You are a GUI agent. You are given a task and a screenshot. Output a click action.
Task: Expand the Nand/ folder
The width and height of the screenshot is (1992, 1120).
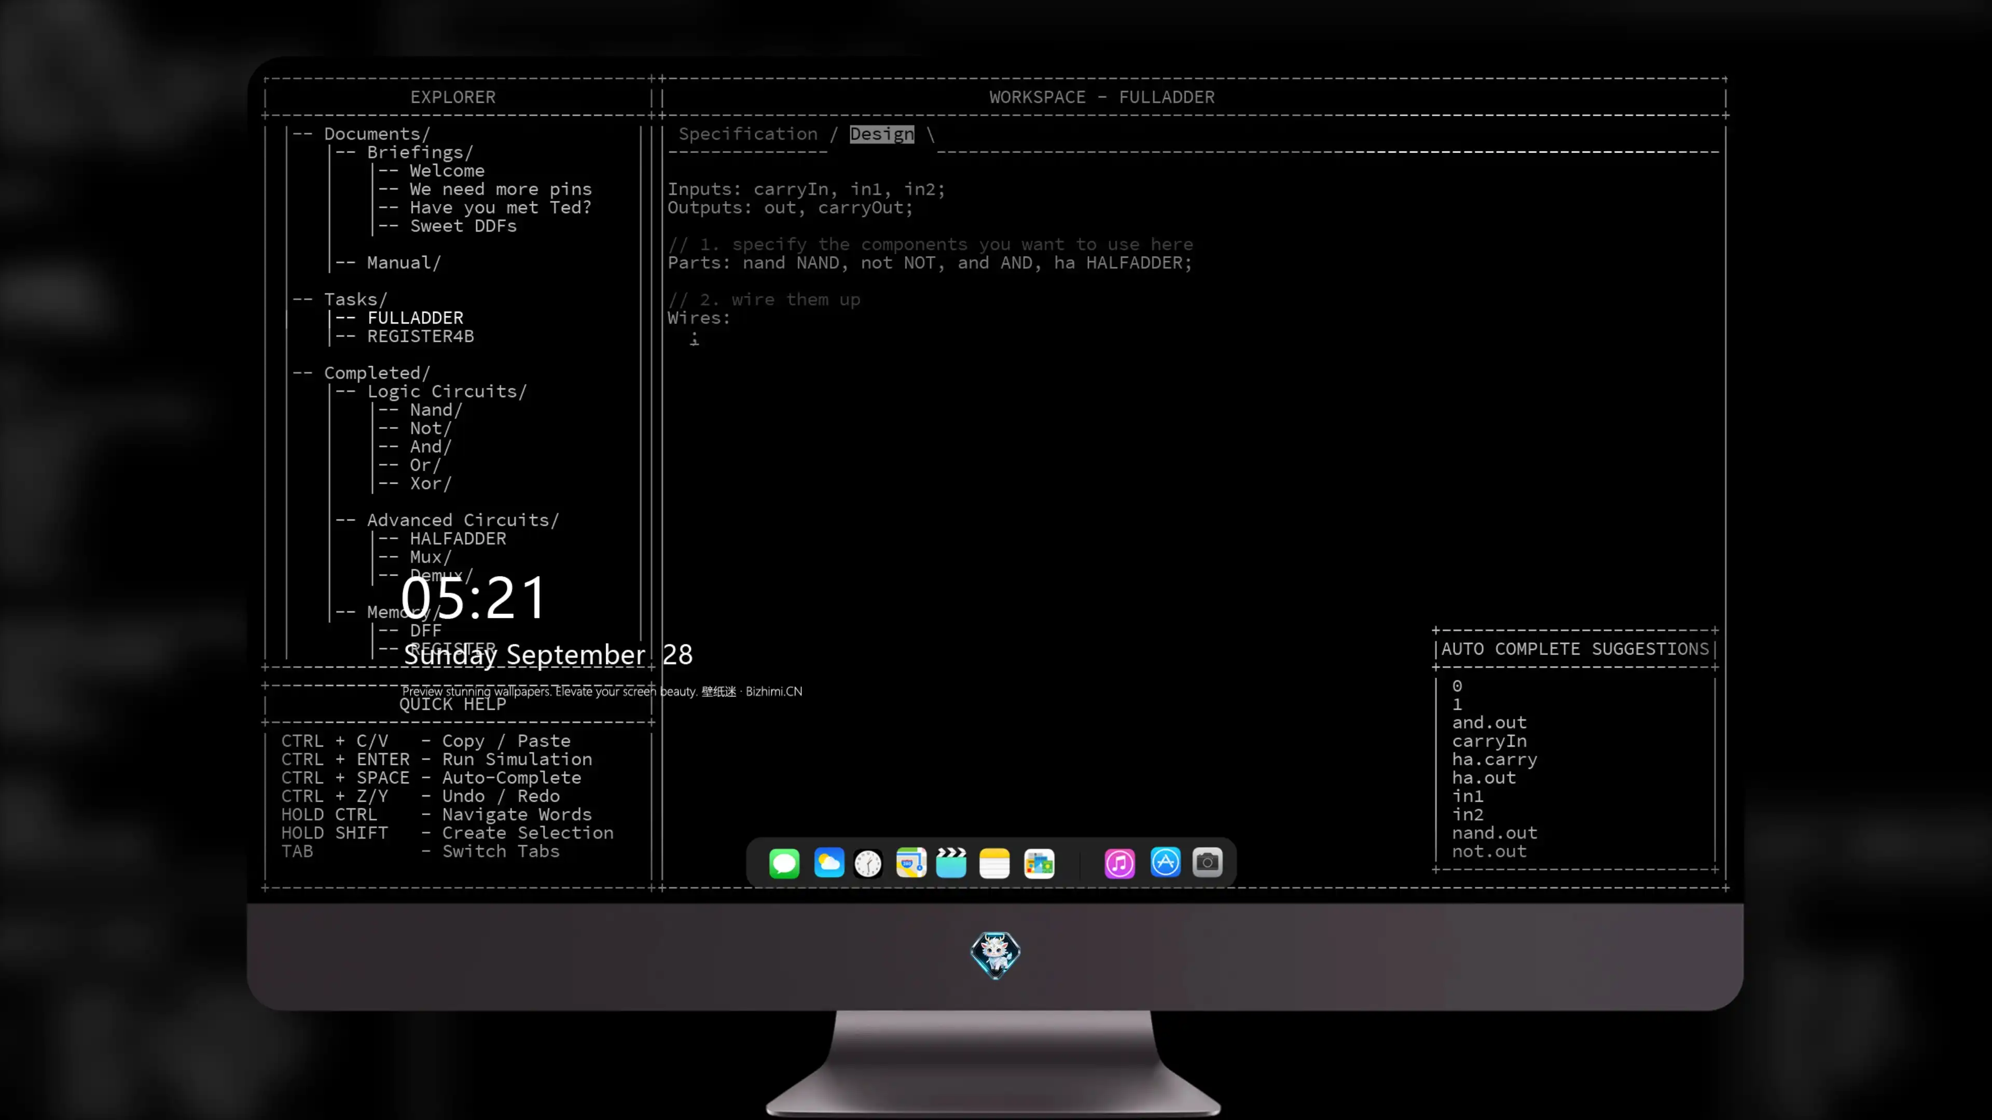pos(435,410)
